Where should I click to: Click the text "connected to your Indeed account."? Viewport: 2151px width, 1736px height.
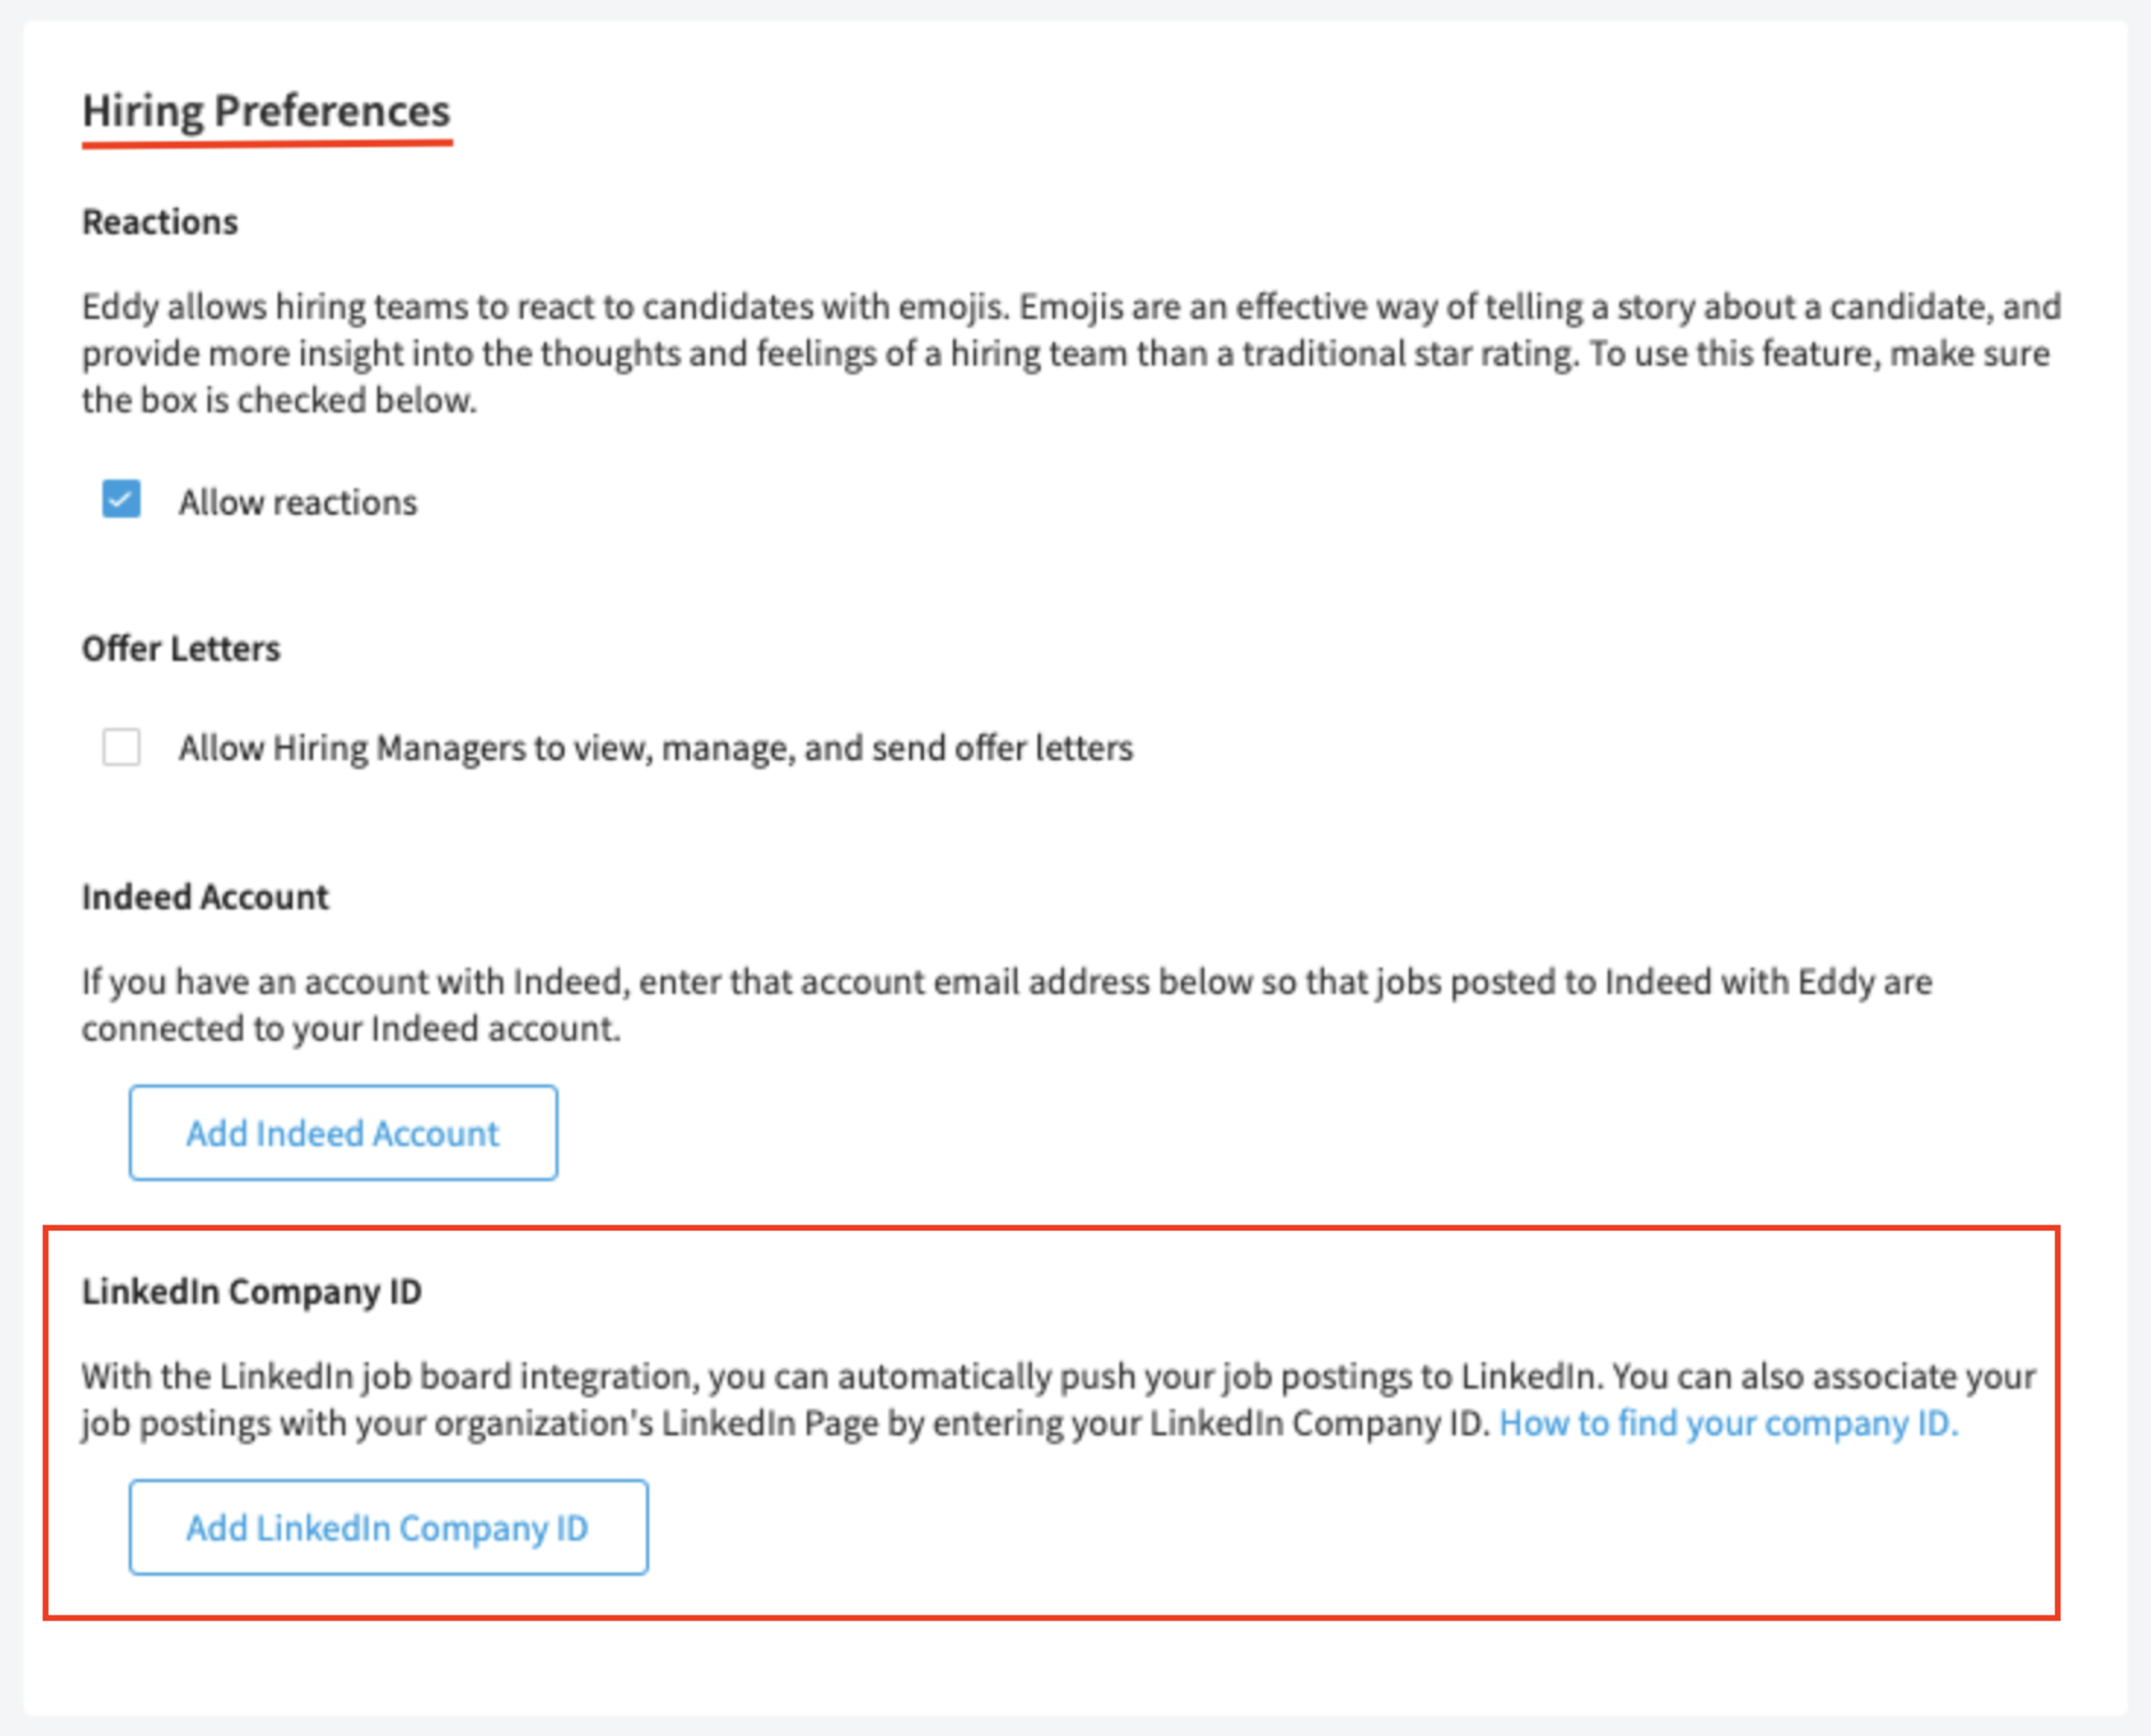(351, 1028)
